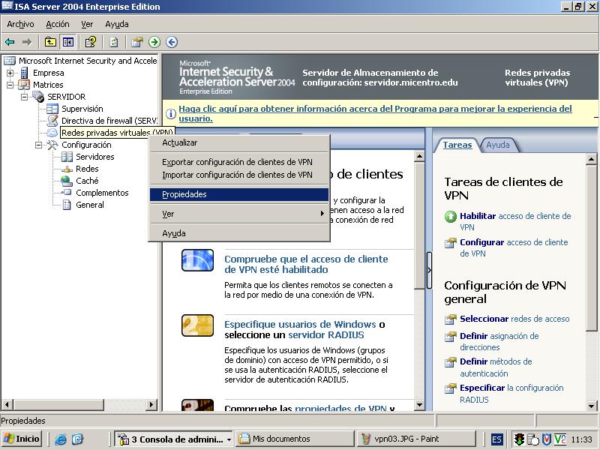The height and width of the screenshot is (450, 600).
Task: Click the Refresh icon in the toolbar
Action: coord(114,42)
